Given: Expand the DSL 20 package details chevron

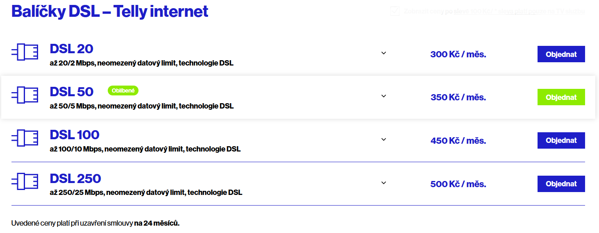Looking at the screenshot, I should [x=383, y=53].
